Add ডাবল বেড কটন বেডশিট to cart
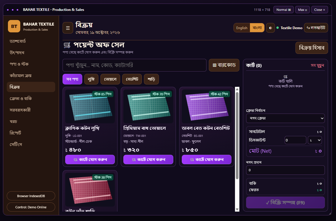 [x=206, y=159]
